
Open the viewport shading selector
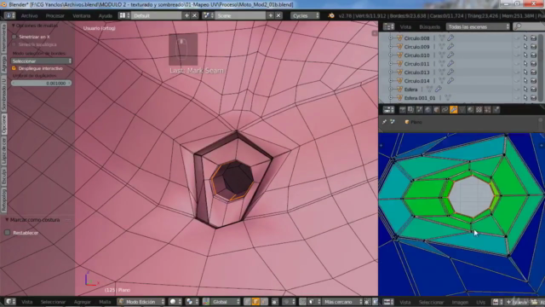coord(175,302)
